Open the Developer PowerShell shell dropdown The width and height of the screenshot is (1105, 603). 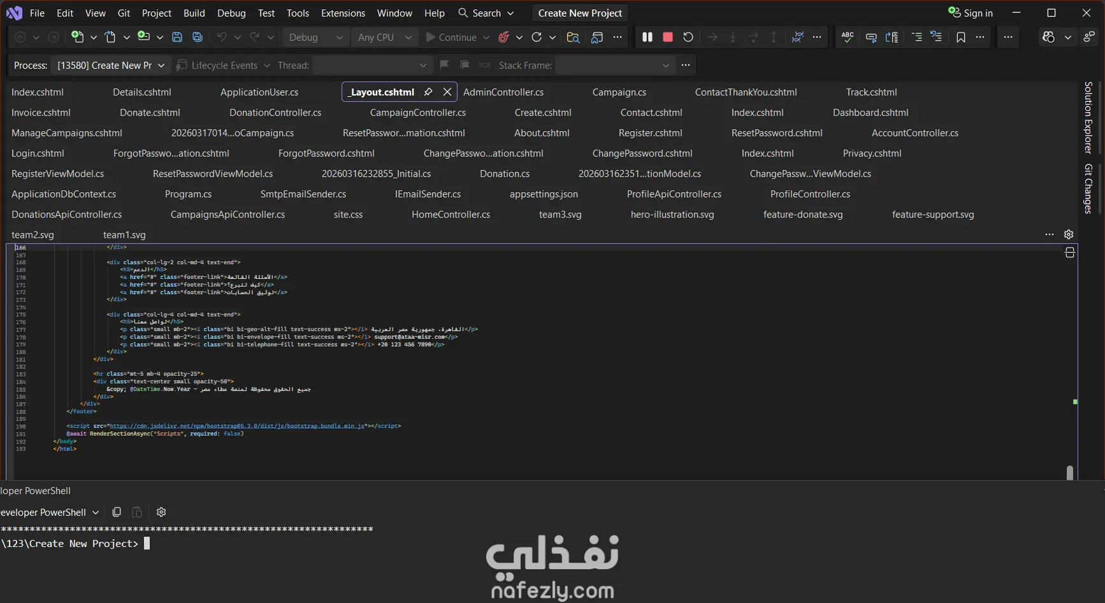pos(96,512)
